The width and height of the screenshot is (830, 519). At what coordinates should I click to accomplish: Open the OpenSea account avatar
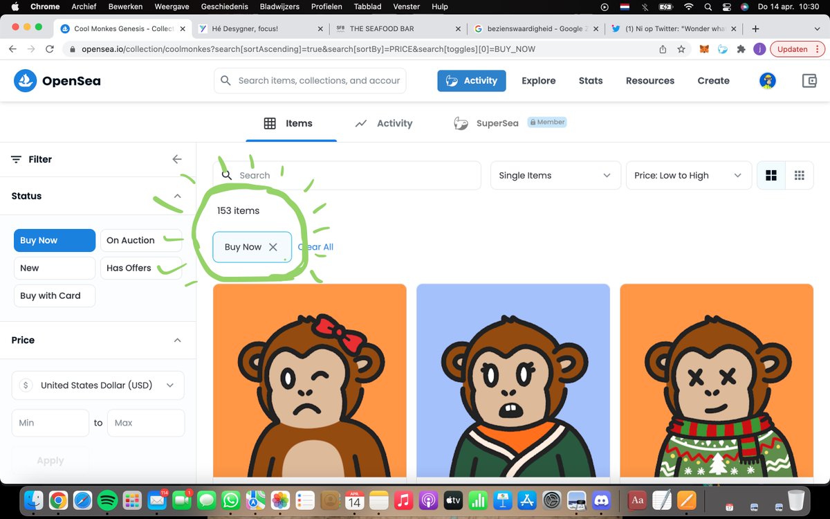[x=767, y=80]
